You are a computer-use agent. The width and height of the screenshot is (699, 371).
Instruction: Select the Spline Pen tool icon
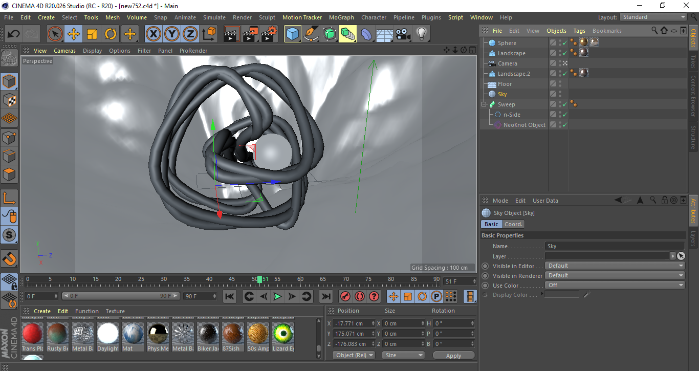(x=311, y=34)
